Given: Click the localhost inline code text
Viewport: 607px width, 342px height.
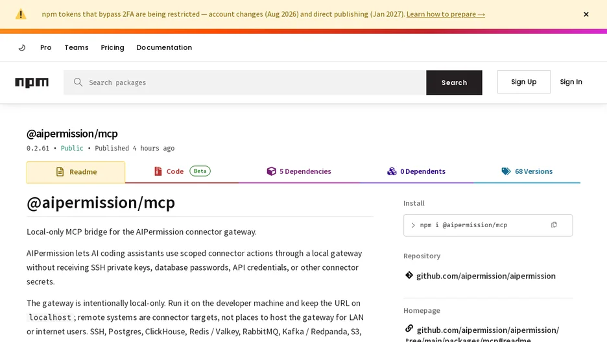Looking at the screenshot, I should coord(50,317).
